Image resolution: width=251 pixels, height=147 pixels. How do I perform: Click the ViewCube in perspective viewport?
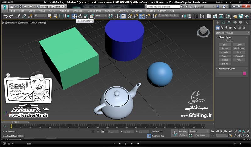[203, 31]
